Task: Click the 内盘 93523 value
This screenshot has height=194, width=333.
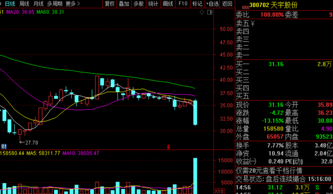Action: (x=324, y=137)
